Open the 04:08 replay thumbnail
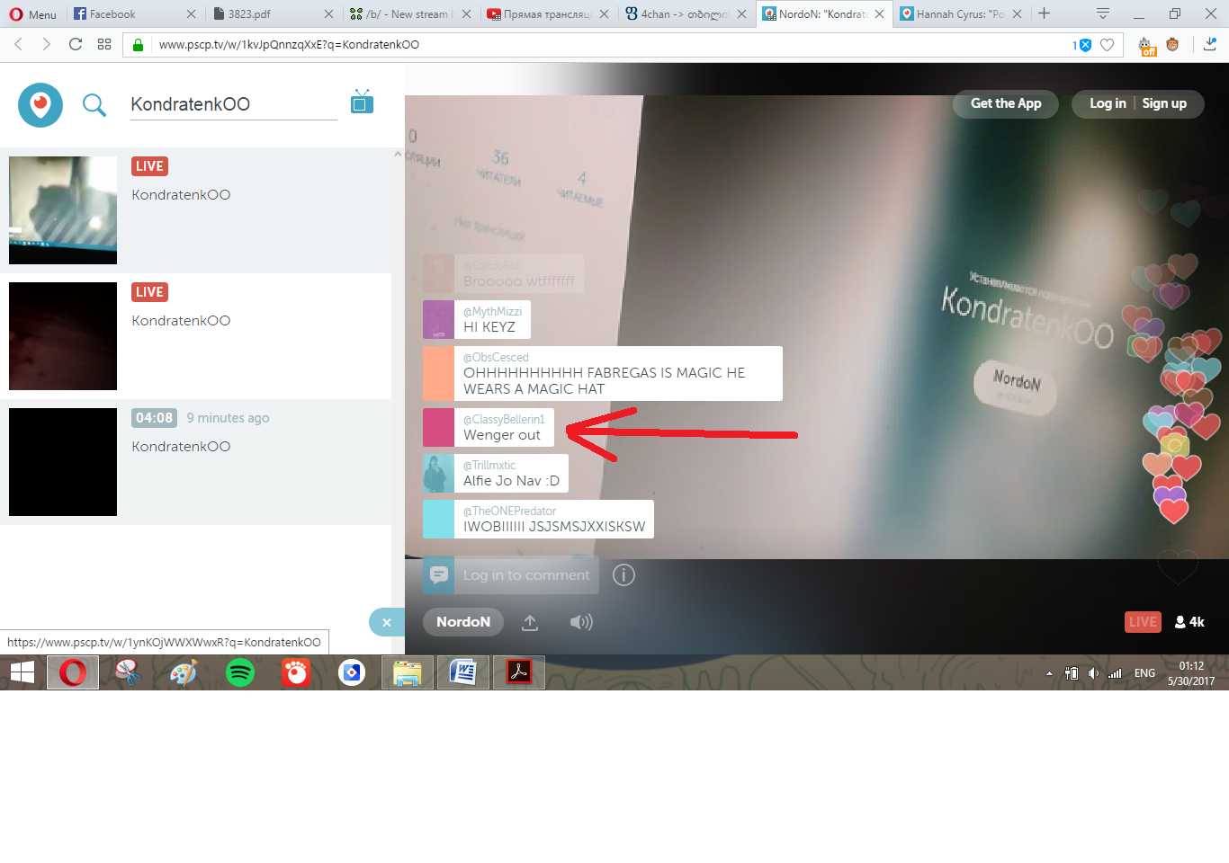This screenshot has width=1229, height=863. (63, 462)
